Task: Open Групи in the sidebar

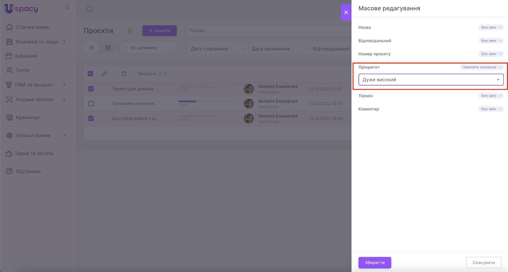Action: pyautogui.click(x=23, y=70)
